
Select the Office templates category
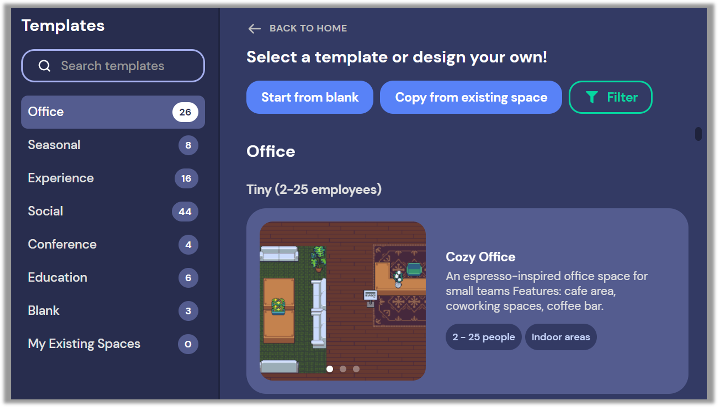coord(113,111)
